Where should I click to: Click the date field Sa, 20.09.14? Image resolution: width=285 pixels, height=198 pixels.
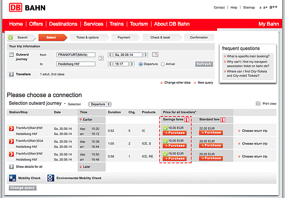click(x=128, y=55)
